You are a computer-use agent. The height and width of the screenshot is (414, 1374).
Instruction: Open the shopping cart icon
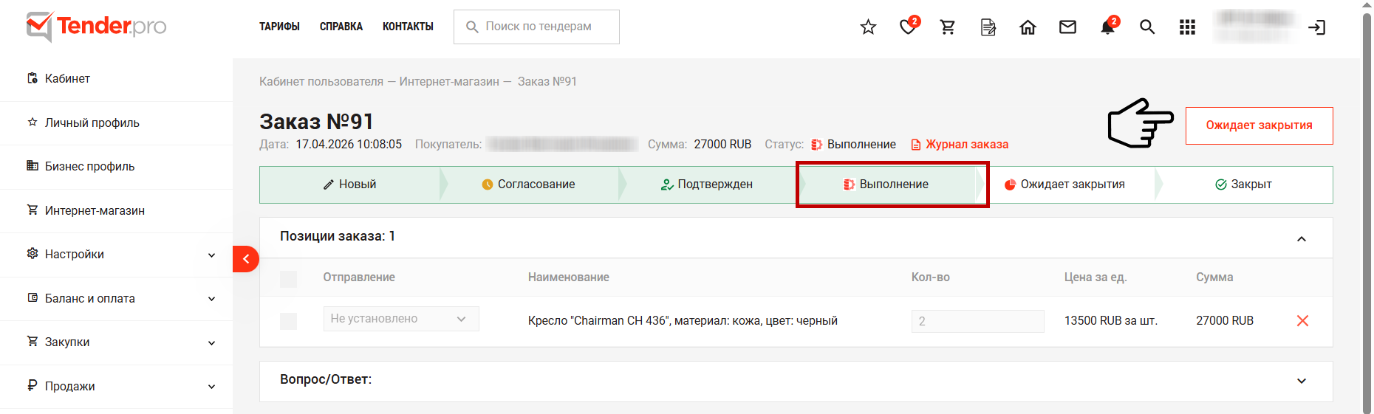tap(948, 27)
